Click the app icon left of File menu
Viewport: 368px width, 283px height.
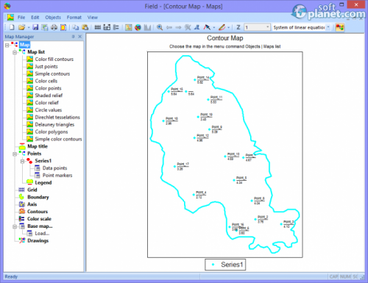(x=10, y=17)
